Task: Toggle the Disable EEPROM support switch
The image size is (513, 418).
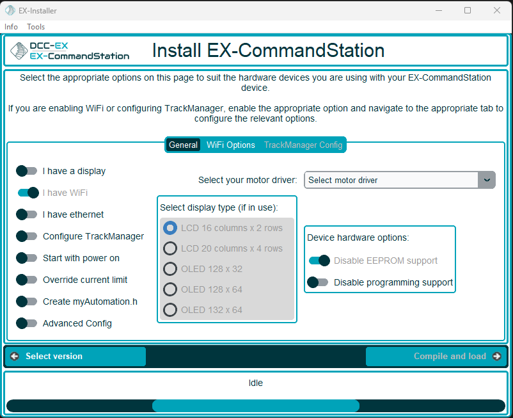Action: (x=319, y=261)
